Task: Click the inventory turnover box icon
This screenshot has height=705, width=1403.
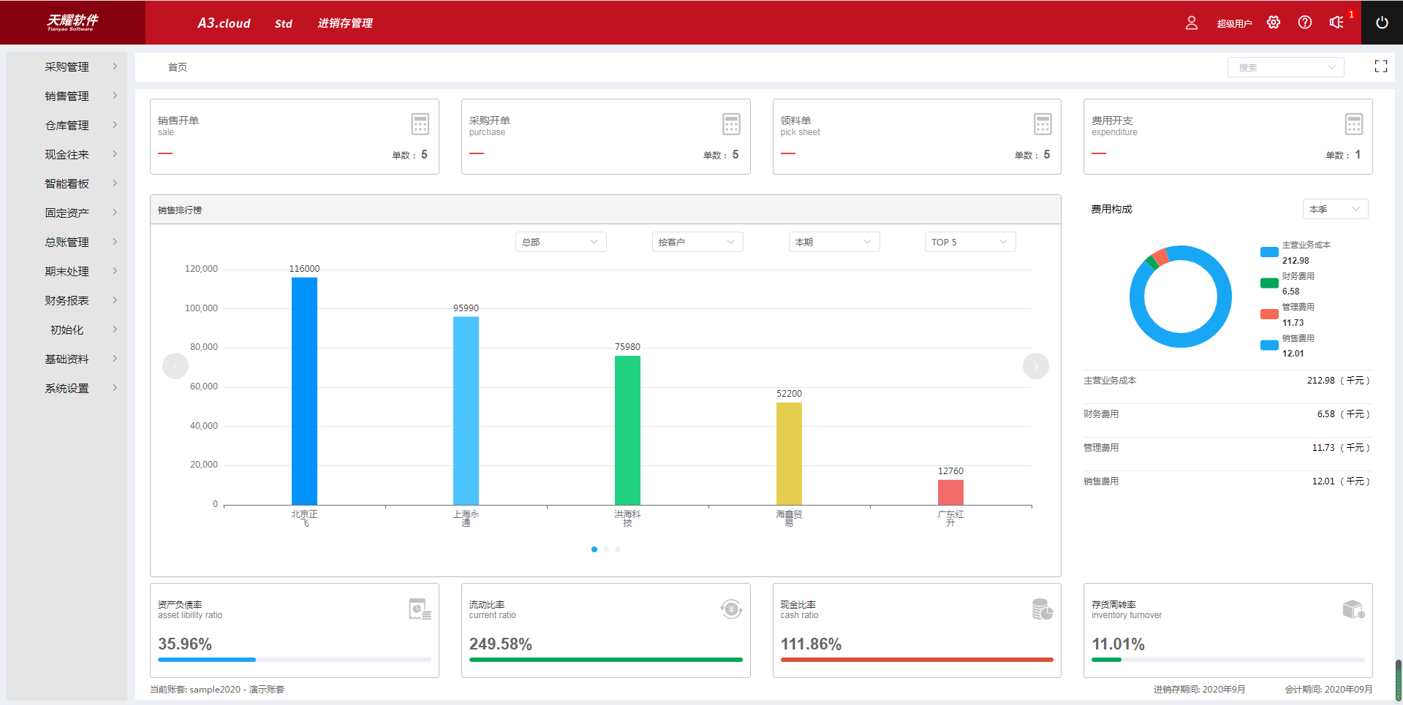Action: pos(1353,609)
